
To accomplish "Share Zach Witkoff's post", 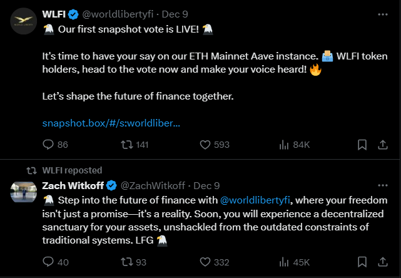I will (x=382, y=262).
